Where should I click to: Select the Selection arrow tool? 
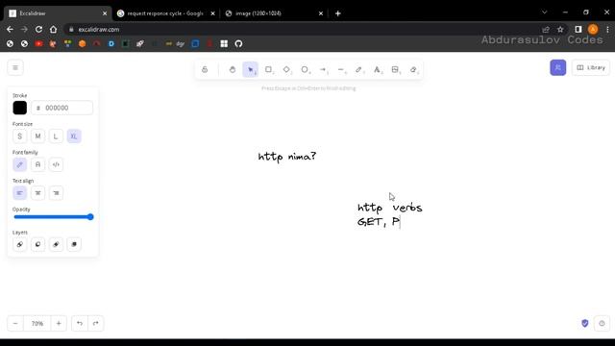tap(250, 69)
